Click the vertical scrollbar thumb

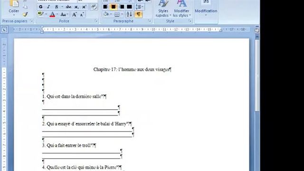click(x=257, y=76)
